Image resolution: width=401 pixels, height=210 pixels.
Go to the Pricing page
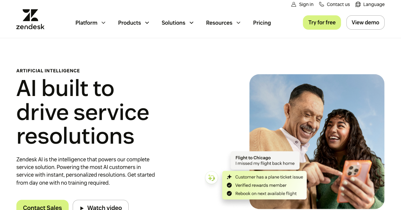tap(262, 23)
